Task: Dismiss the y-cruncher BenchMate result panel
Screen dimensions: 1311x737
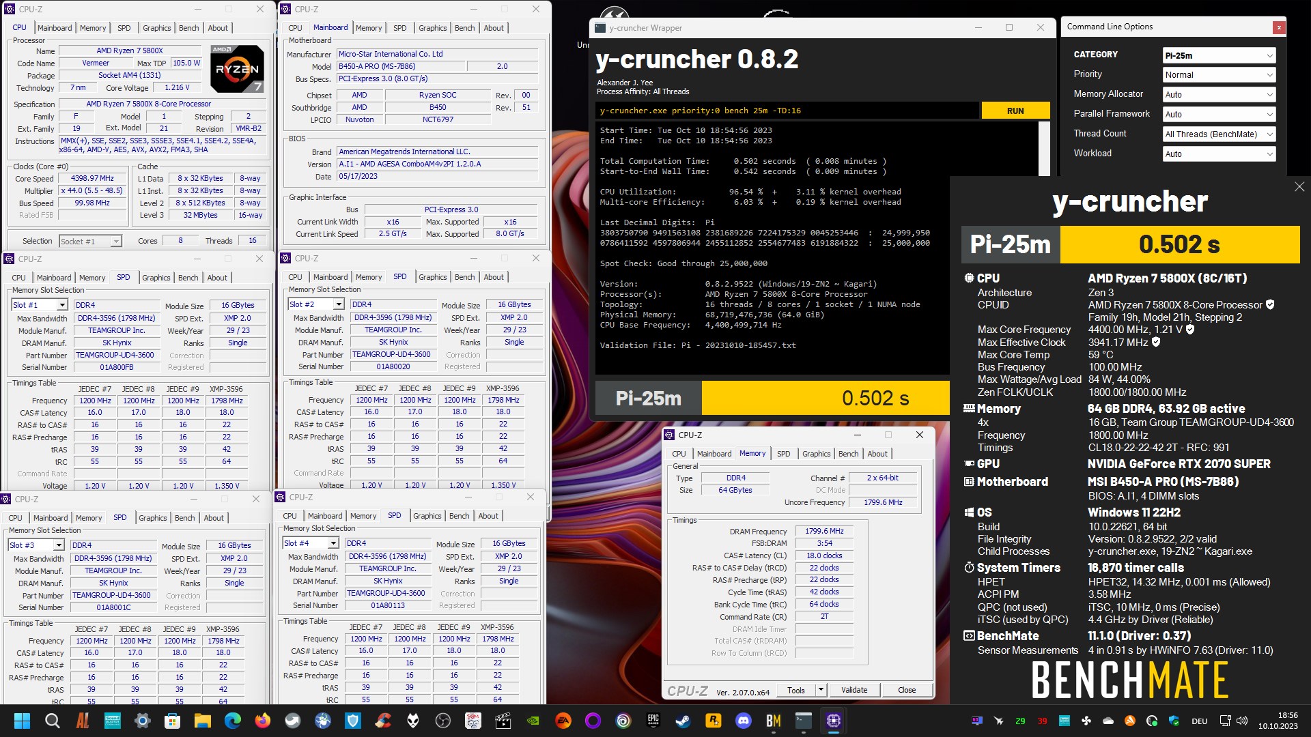Action: click(1299, 187)
